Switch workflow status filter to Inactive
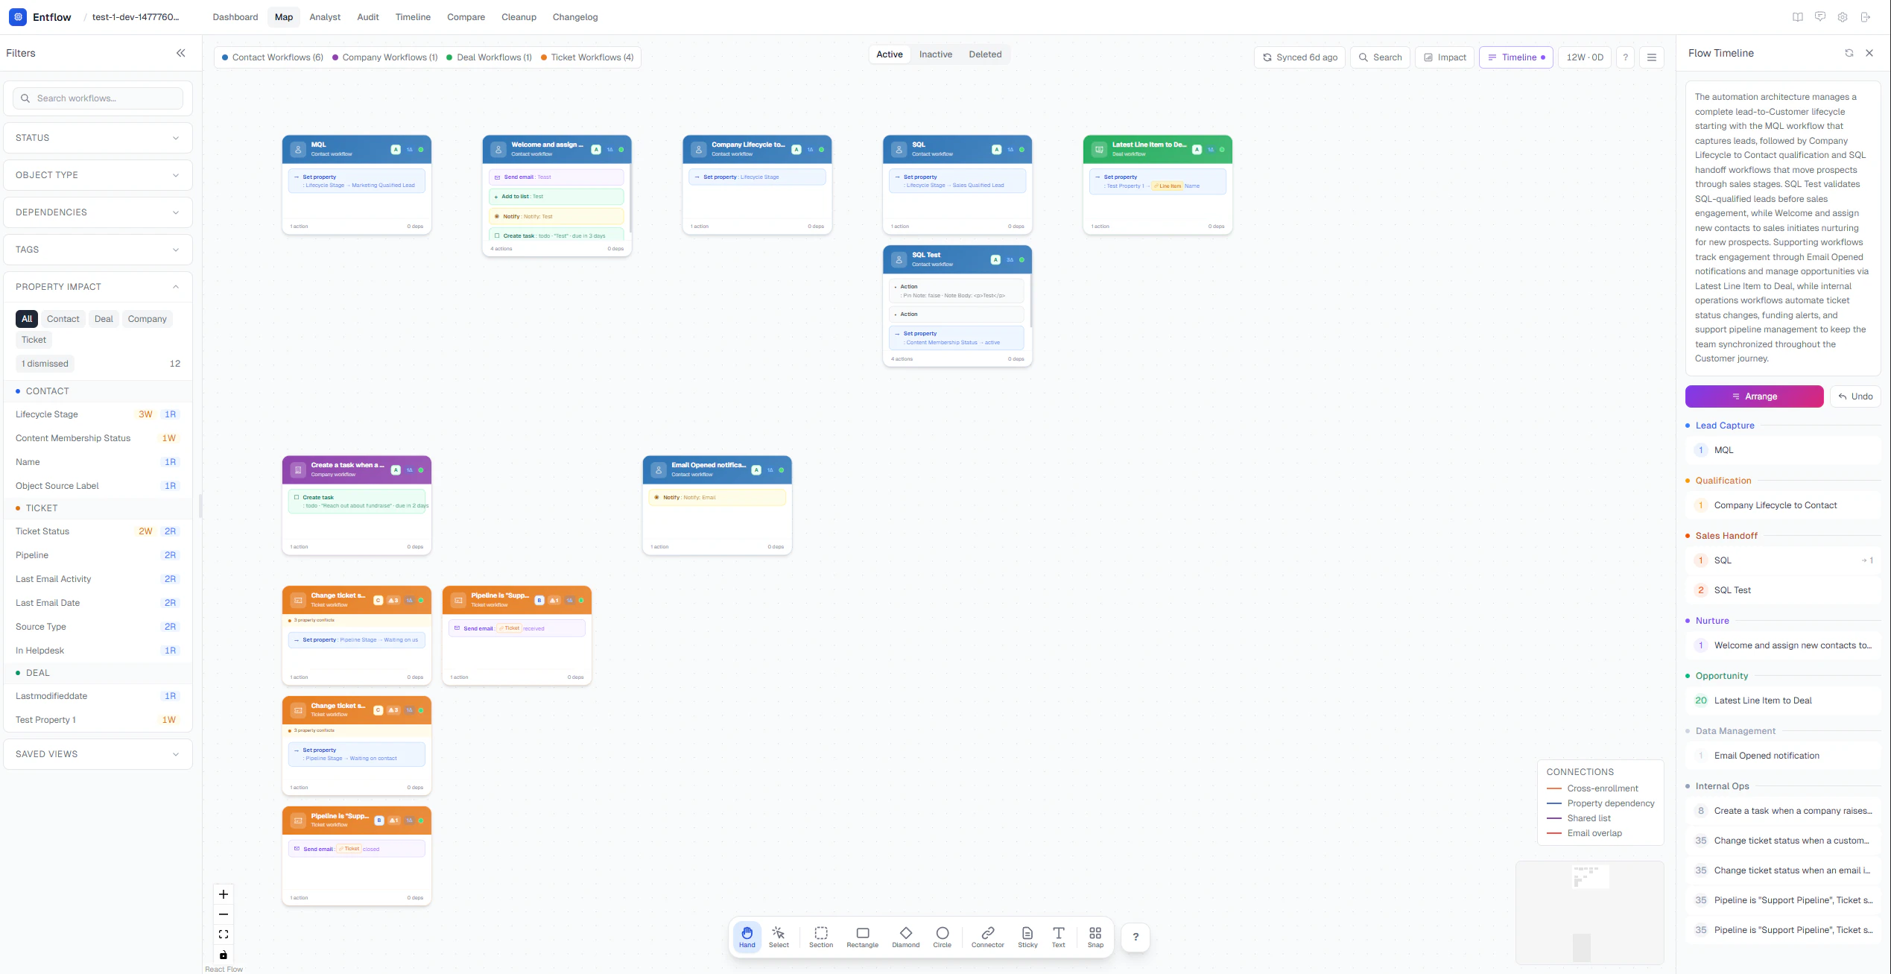This screenshot has height=974, width=1891. [935, 54]
